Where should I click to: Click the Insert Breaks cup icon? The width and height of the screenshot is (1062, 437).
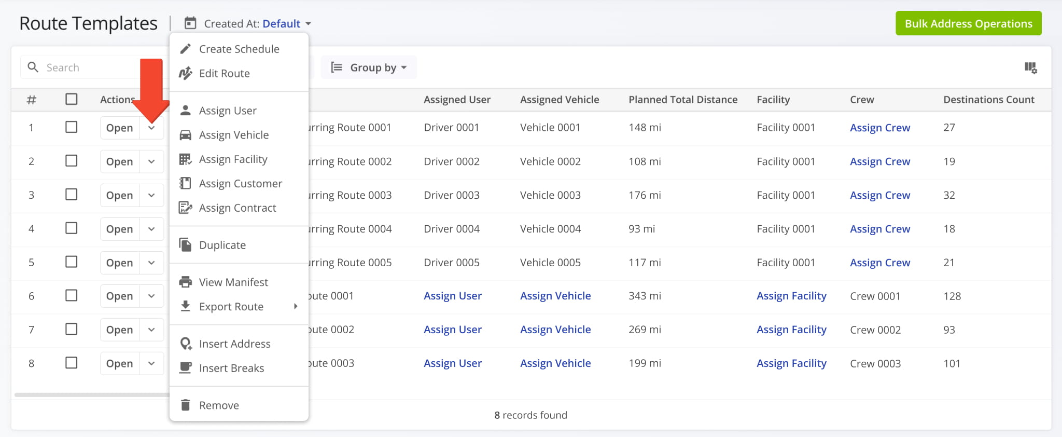coord(185,367)
